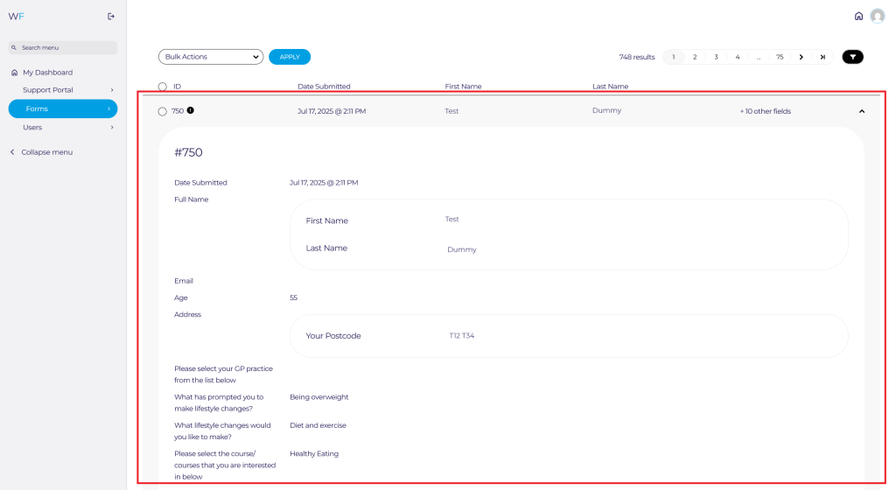
Task: Click Collapse menu in sidebar
Action: click(46, 152)
